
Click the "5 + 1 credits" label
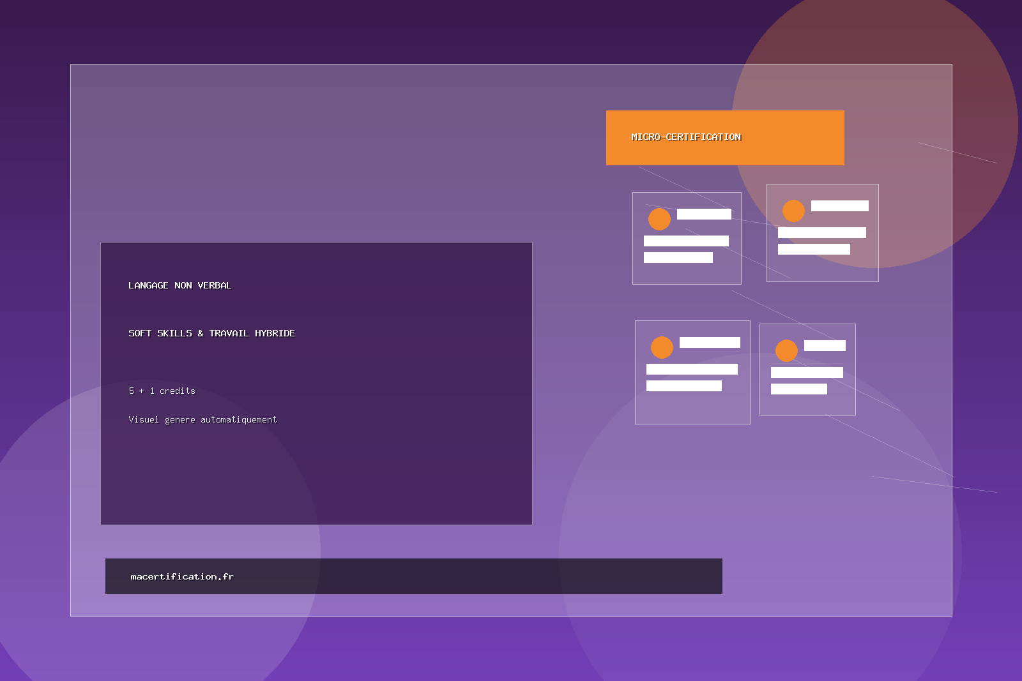pyautogui.click(x=162, y=391)
